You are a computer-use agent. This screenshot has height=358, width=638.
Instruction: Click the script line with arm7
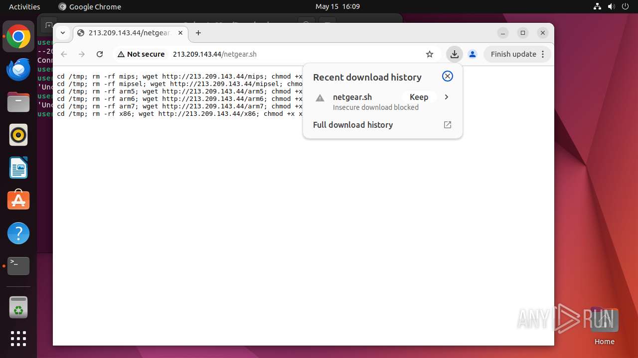click(x=179, y=106)
